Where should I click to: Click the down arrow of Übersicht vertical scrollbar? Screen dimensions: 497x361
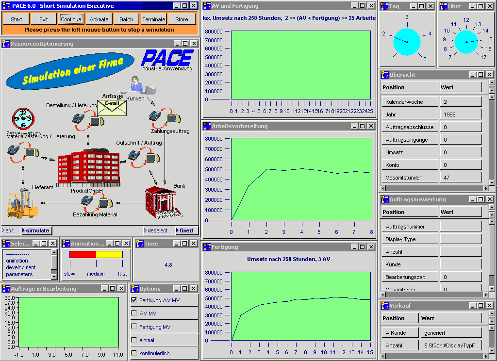[492, 182]
